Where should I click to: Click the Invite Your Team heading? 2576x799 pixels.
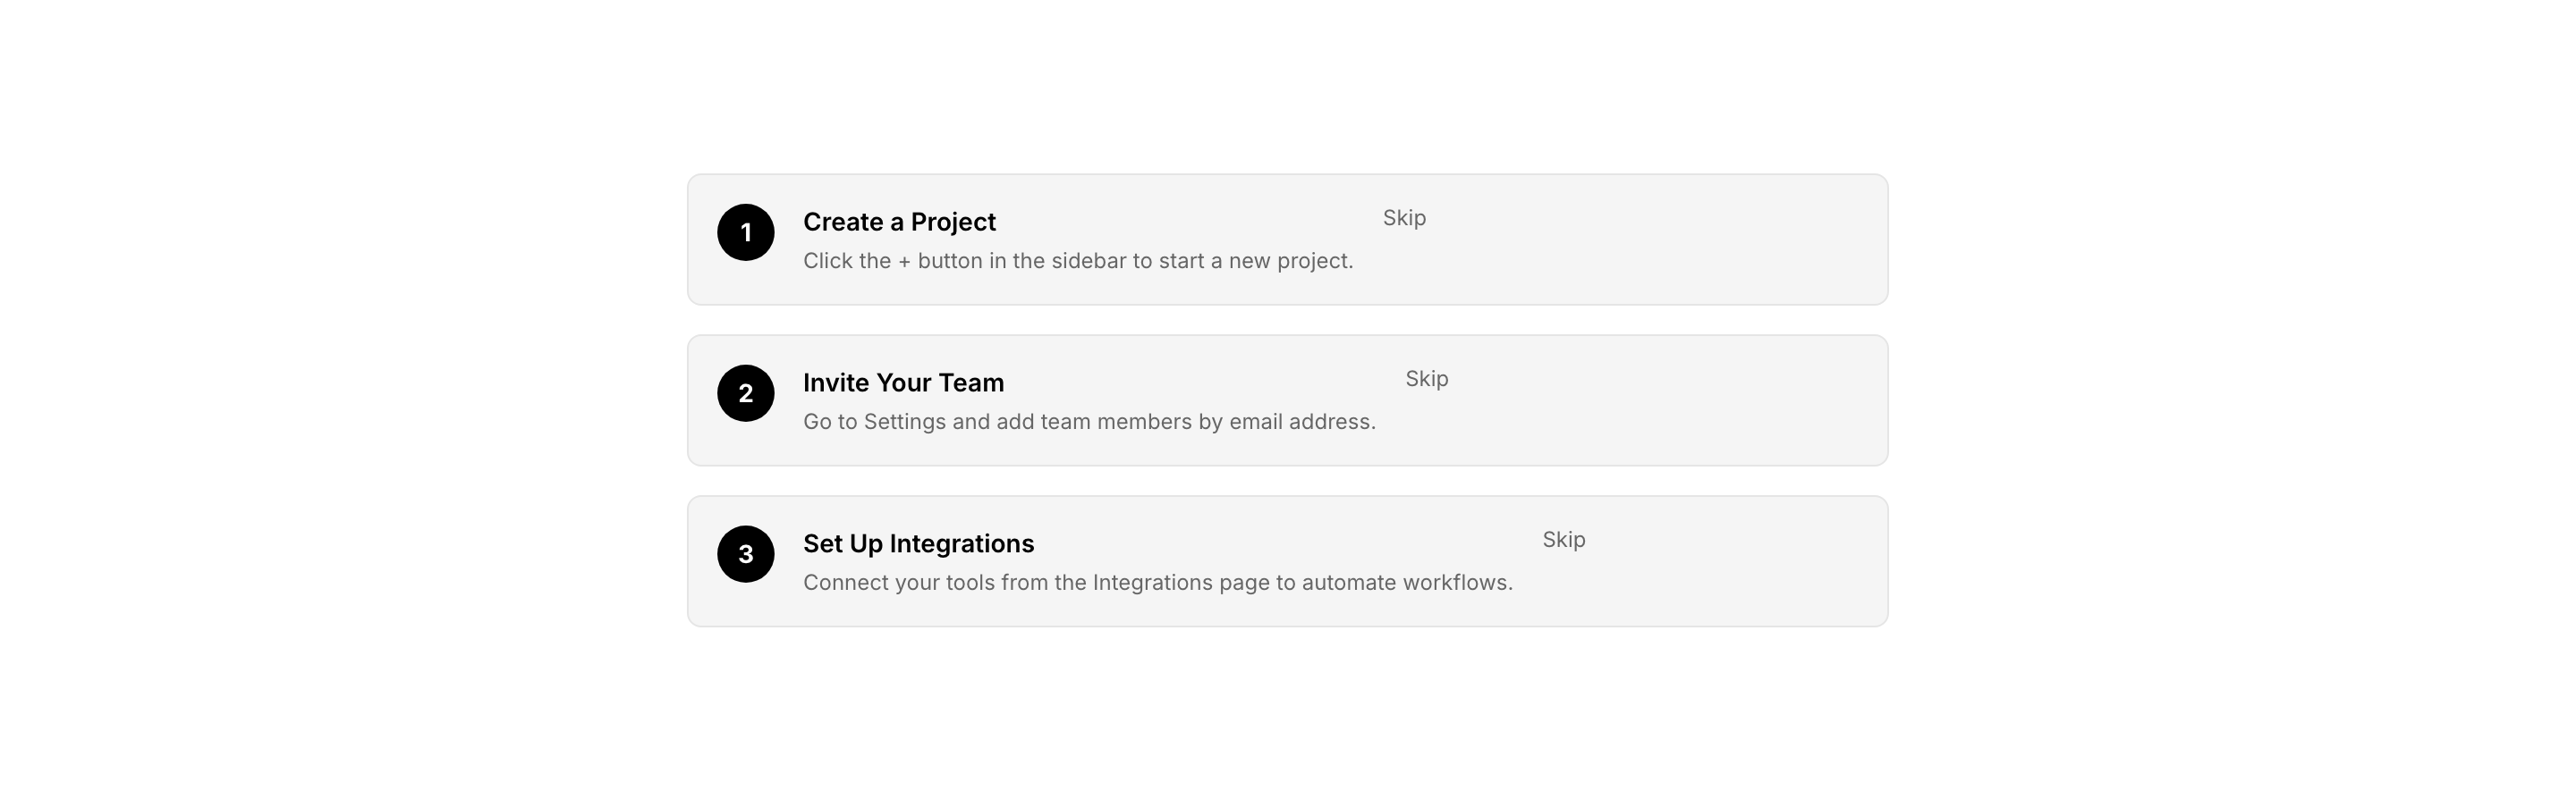pos(903,383)
